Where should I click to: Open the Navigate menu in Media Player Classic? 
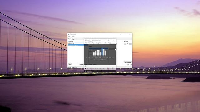point(98,43)
